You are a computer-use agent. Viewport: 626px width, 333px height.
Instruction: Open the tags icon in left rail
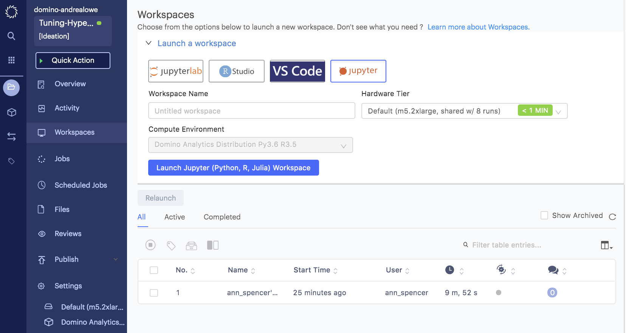pyautogui.click(x=11, y=161)
